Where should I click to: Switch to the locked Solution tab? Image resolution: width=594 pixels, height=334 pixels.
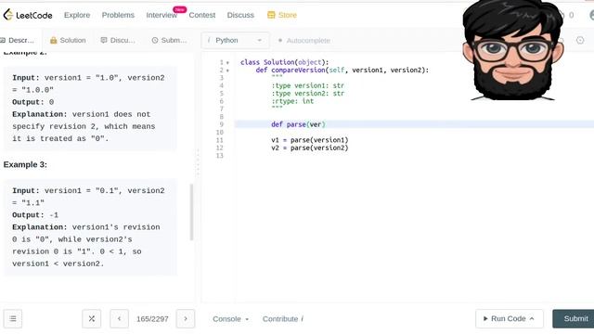[68, 40]
